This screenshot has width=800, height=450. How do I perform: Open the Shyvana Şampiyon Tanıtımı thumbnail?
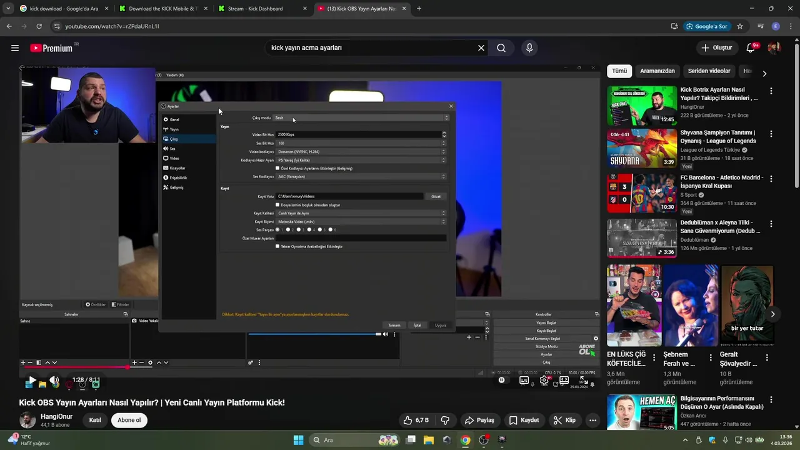point(642,148)
